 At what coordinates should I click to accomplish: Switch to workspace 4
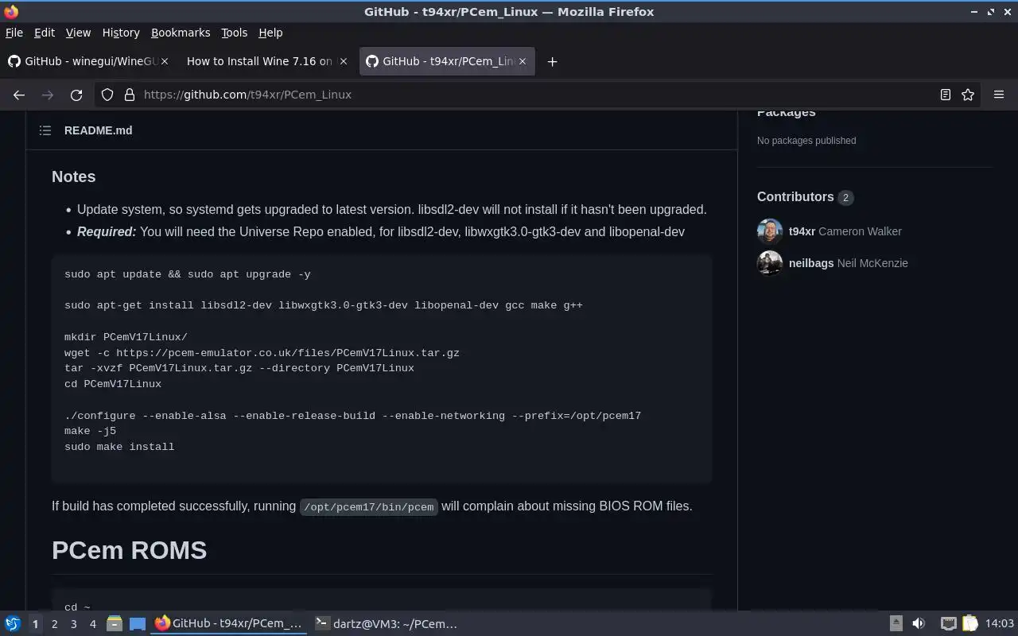click(x=92, y=624)
